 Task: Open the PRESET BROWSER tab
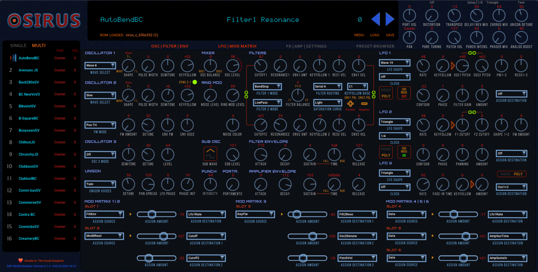(x=375, y=46)
